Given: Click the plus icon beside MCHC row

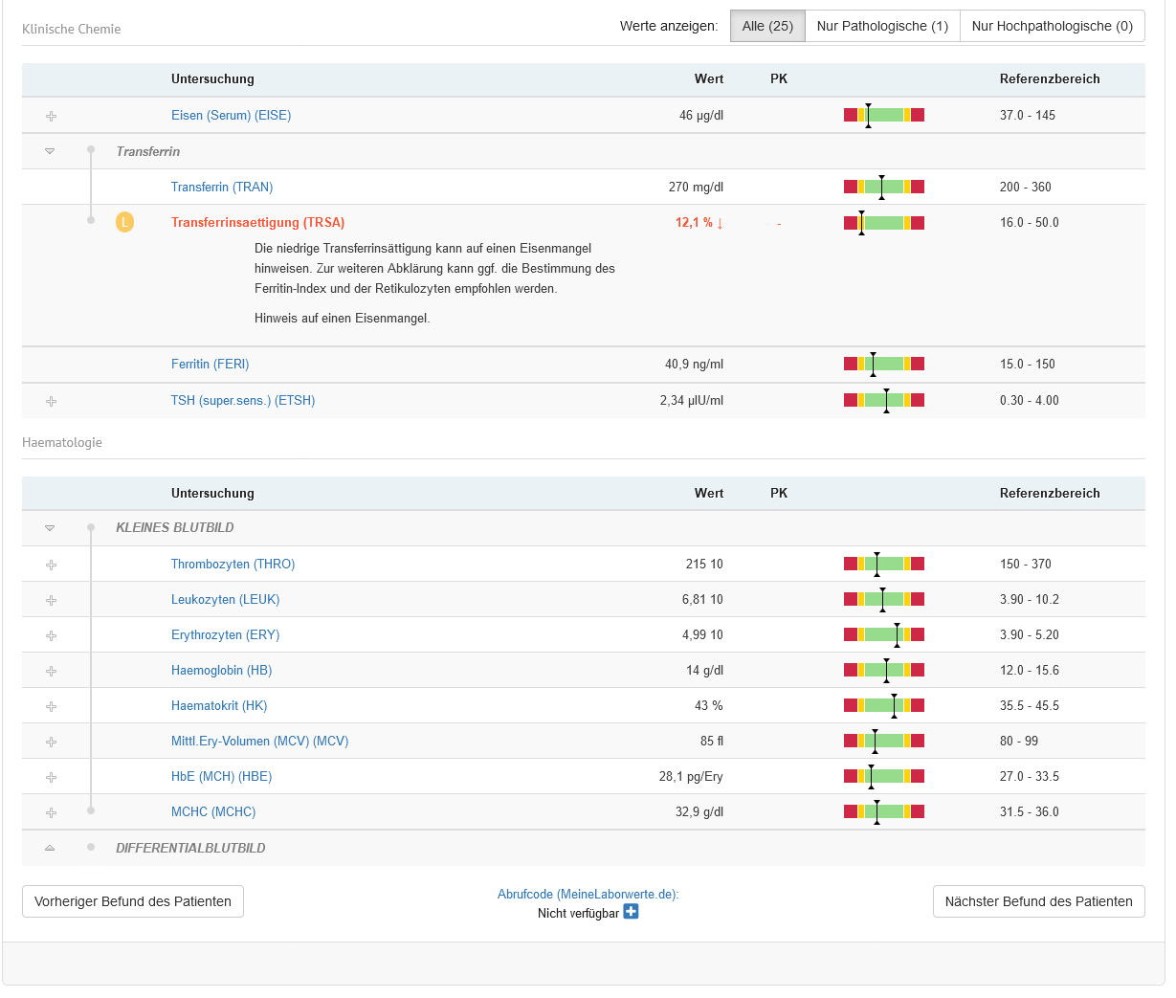Looking at the screenshot, I should (51, 812).
